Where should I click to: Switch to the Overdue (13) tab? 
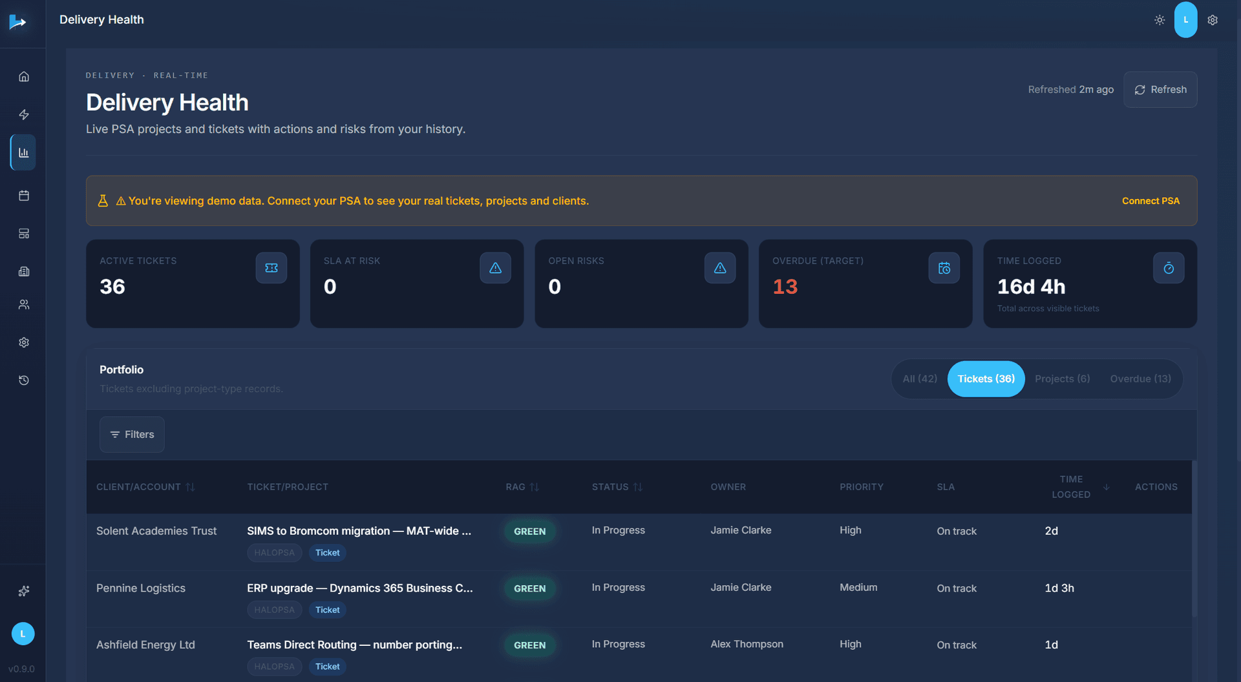(x=1140, y=379)
